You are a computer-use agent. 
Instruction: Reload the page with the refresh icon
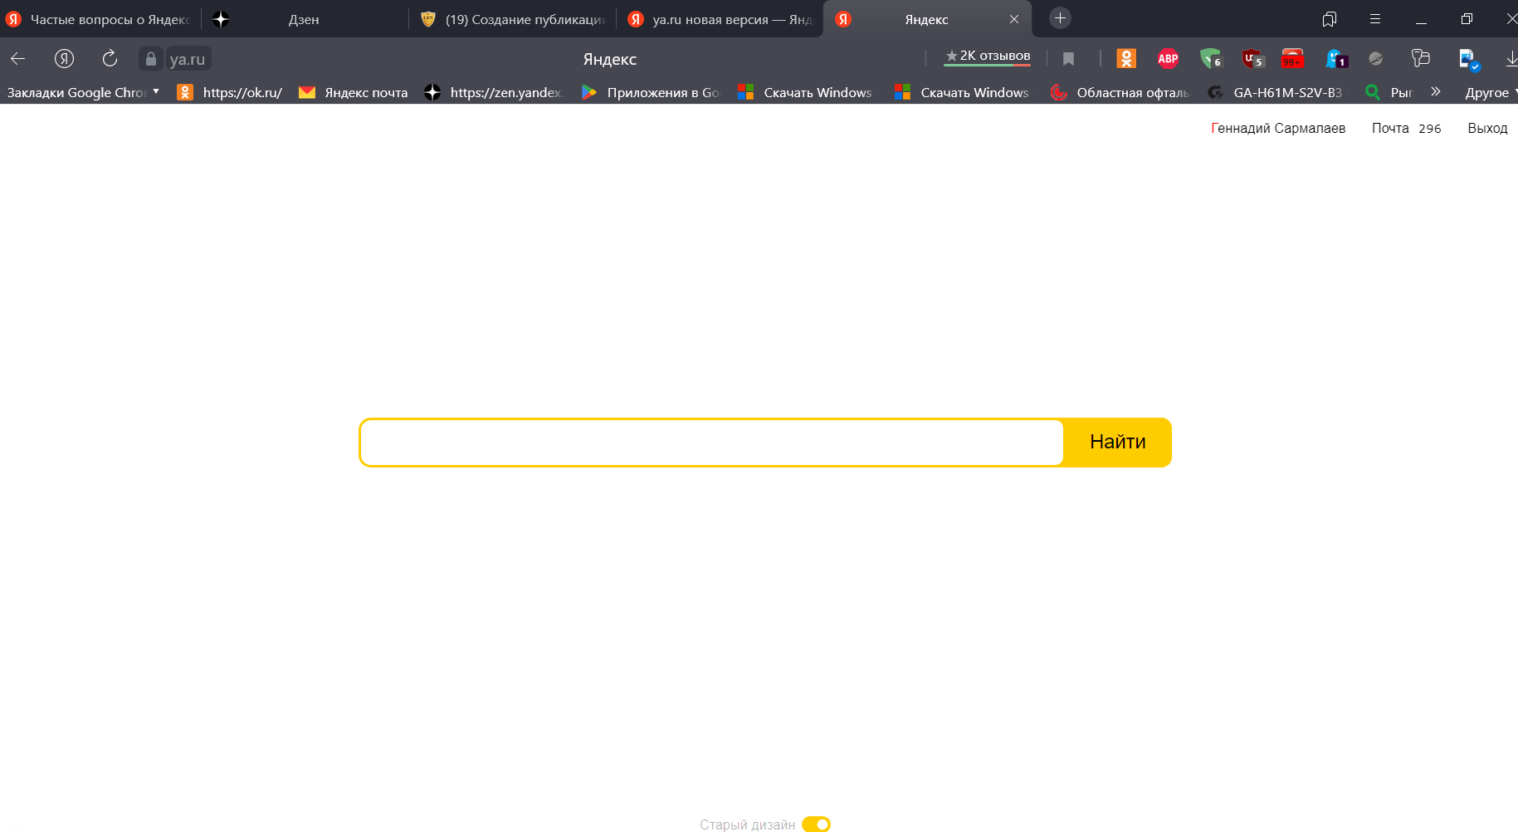pyautogui.click(x=110, y=58)
